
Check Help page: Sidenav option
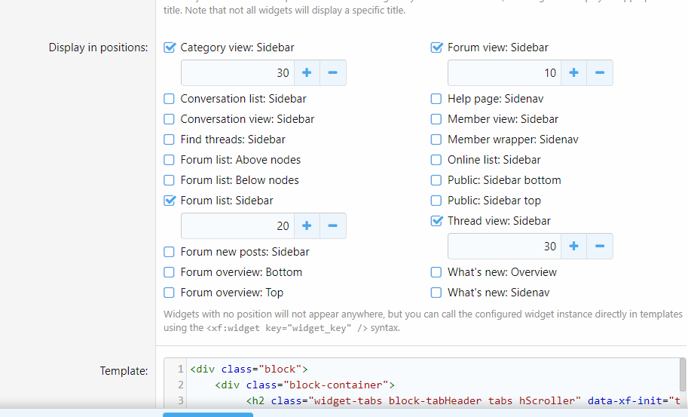[436, 99]
